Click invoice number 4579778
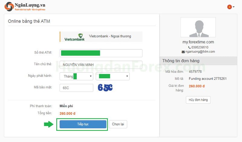Viewport: 242px width, 142px height. [x=195, y=71]
